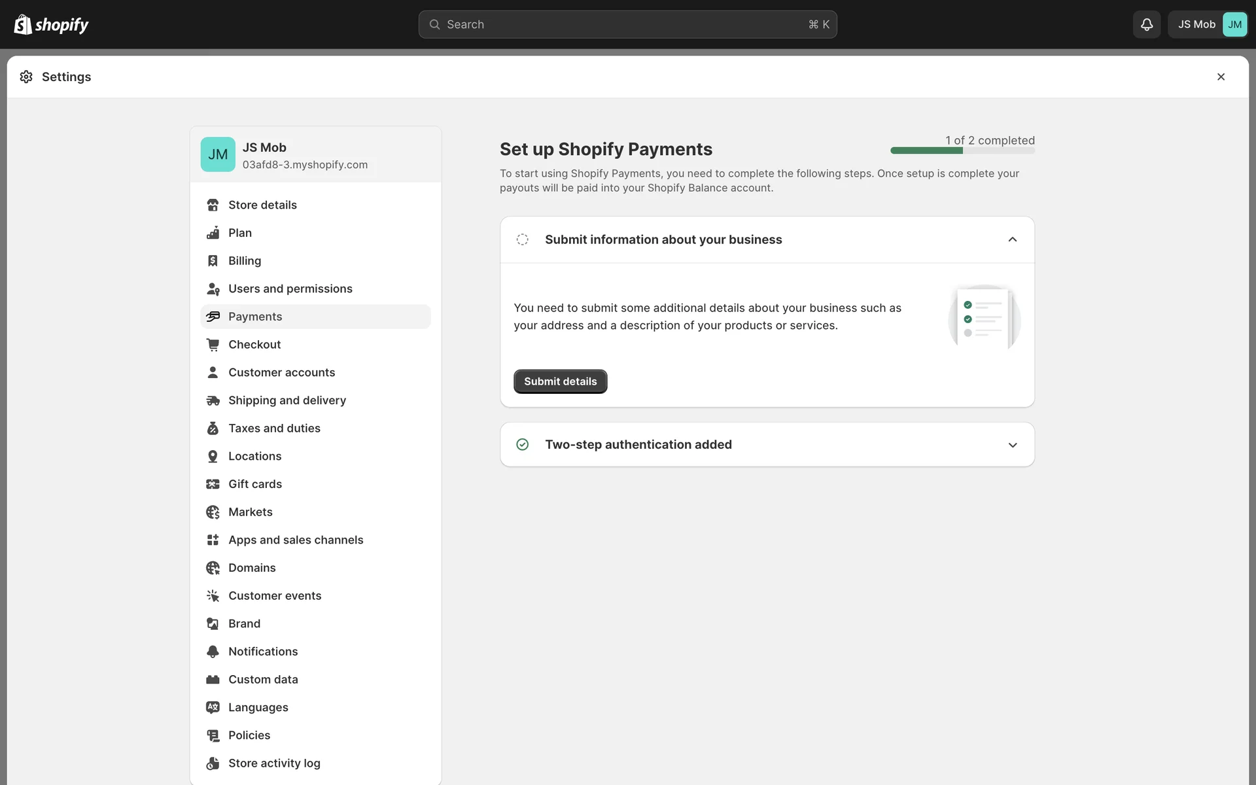Open the JS Mob account menu

click(x=1208, y=25)
